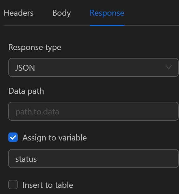
Task: Click the JSON value text in the combo box
Action: tap(25, 68)
